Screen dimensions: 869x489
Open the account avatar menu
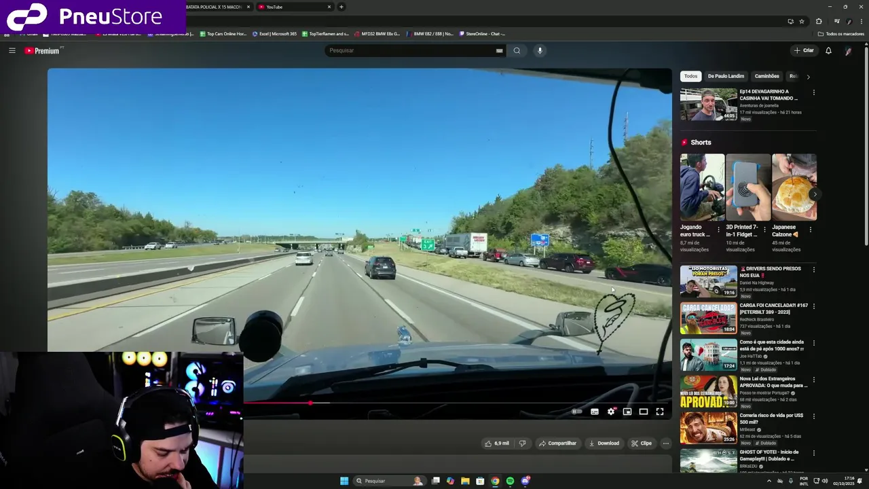[x=848, y=50]
